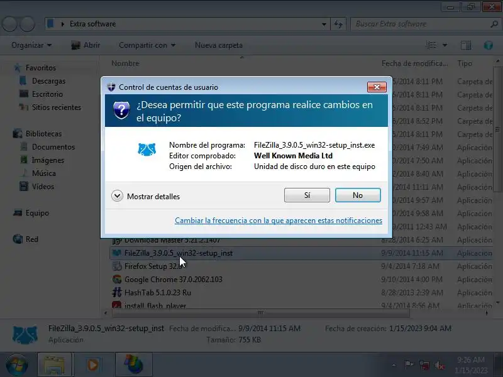Click the shield icon in dialog title bar
Viewport: 503px width, 377px height.
click(x=111, y=87)
